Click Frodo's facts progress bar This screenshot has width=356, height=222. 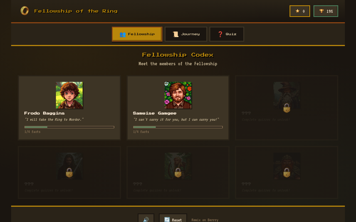pyautogui.click(x=69, y=127)
